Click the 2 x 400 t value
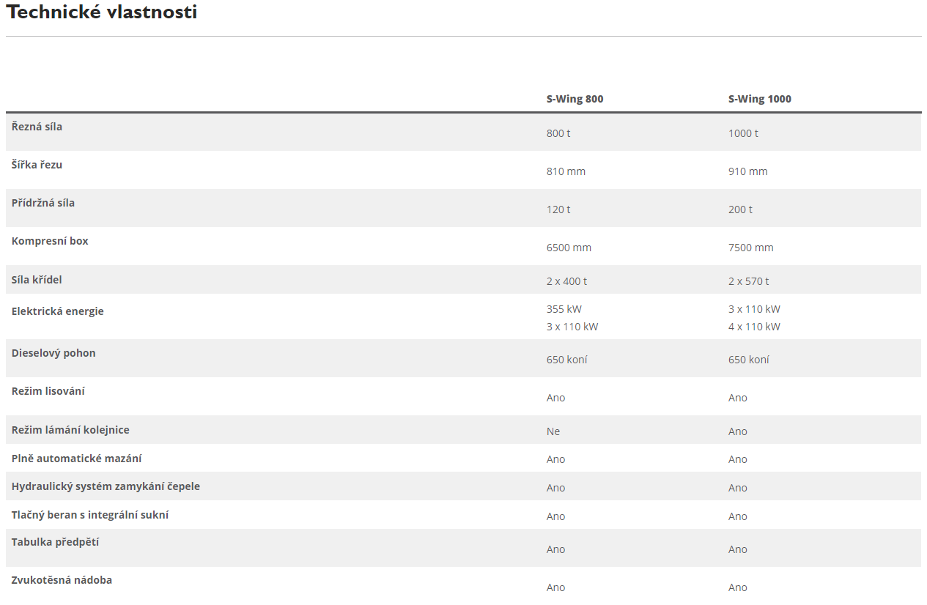Screen dimensions: 927x605 [566, 281]
